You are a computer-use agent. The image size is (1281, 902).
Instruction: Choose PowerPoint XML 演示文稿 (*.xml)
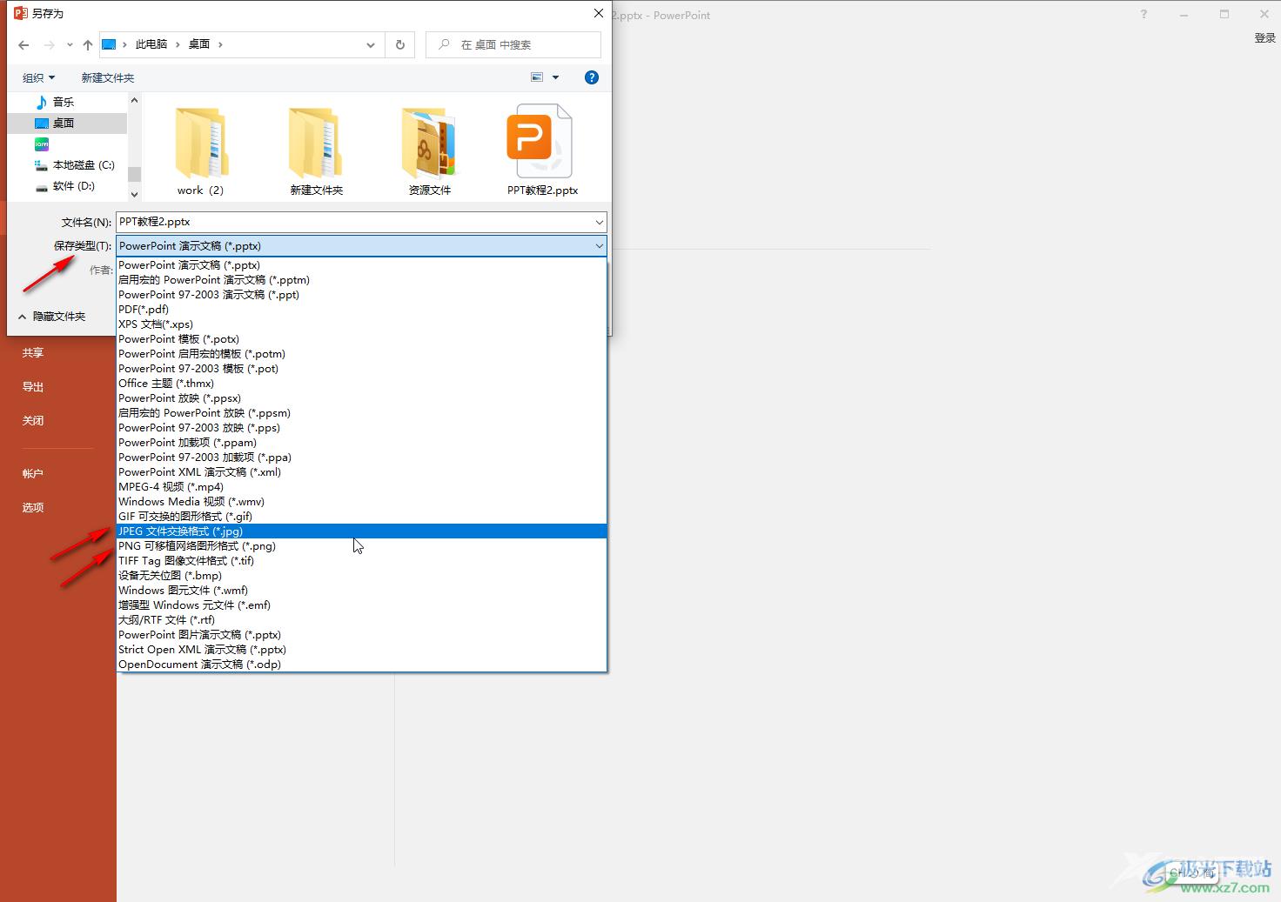pyautogui.click(x=362, y=472)
